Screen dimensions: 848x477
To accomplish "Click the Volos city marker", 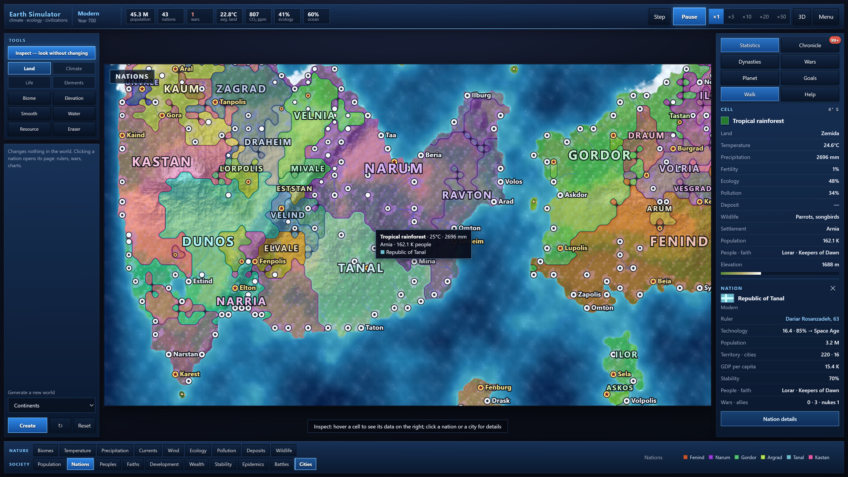I will pyautogui.click(x=500, y=182).
